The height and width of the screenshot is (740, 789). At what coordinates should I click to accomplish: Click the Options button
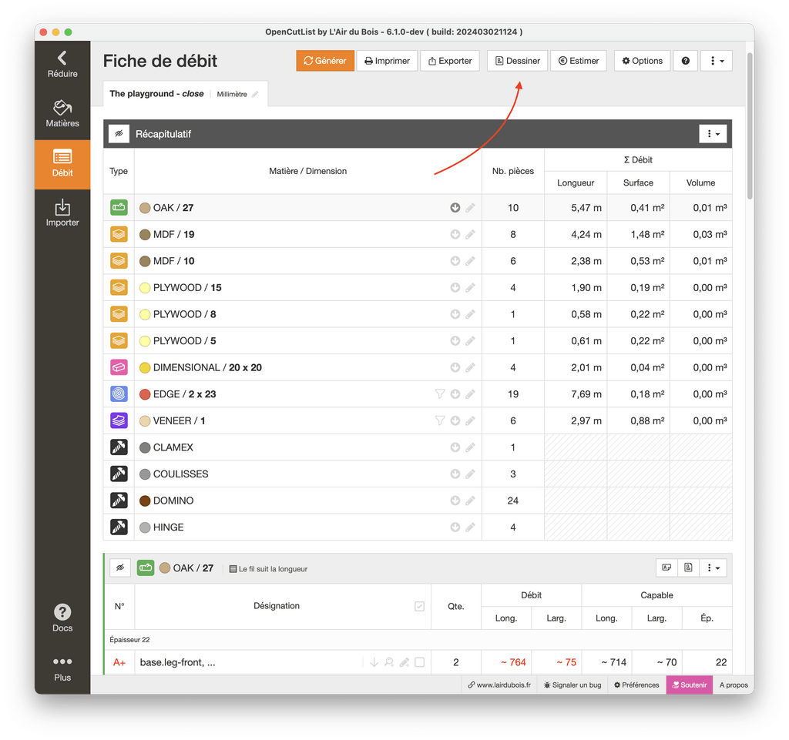[642, 61]
